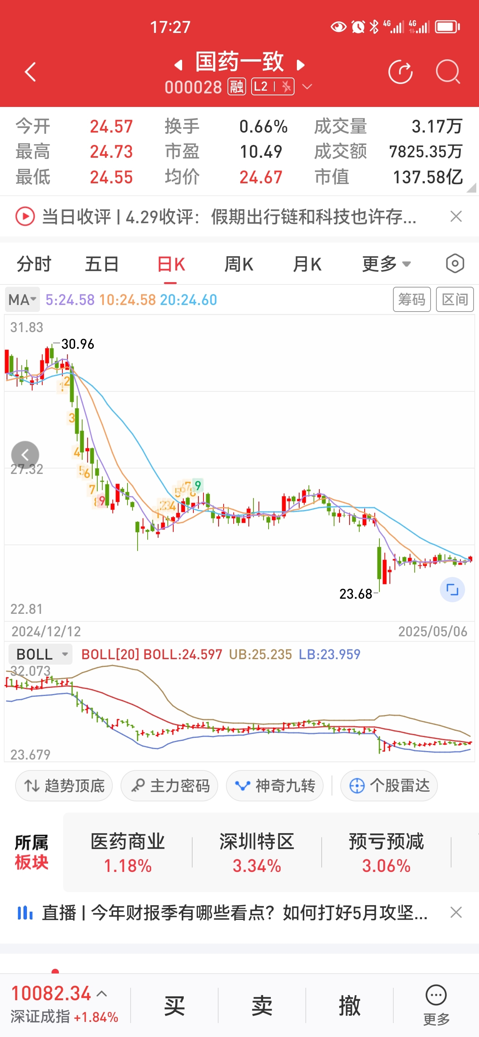The height and width of the screenshot is (1037, 479).
Task: Go to next stock with right triangle
Action: pyautogui.click(x=300, y=65)
